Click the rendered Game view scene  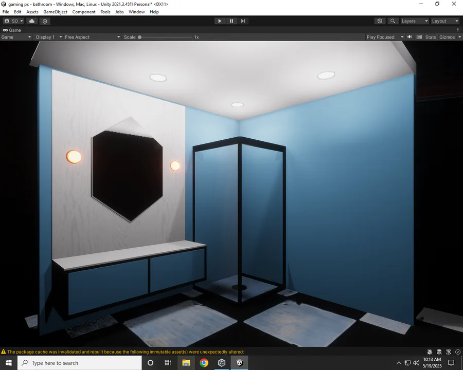(x=232, y=194)
